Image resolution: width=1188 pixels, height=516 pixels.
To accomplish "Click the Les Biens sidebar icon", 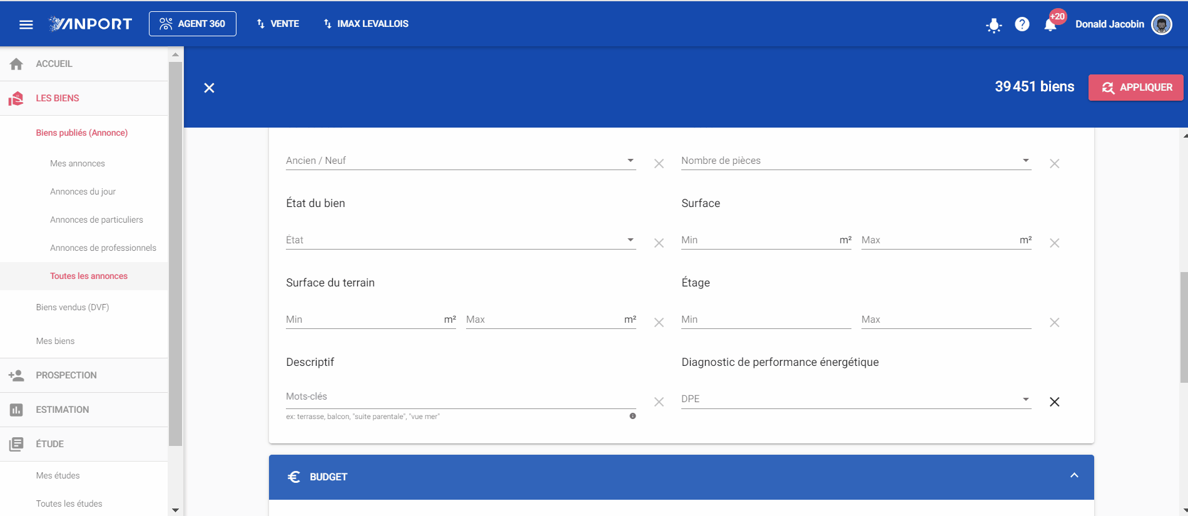I will 16,98.
